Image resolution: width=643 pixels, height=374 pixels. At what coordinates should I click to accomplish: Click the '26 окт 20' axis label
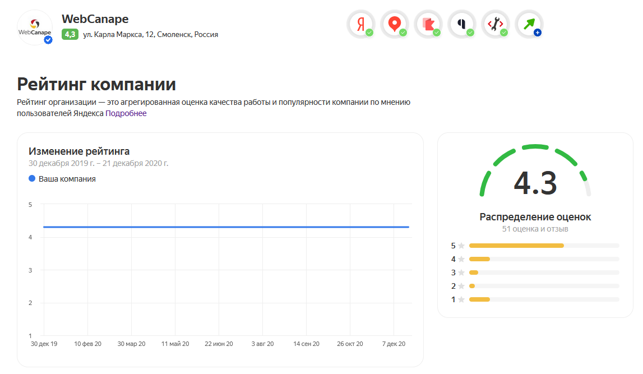tap(350, 344)
